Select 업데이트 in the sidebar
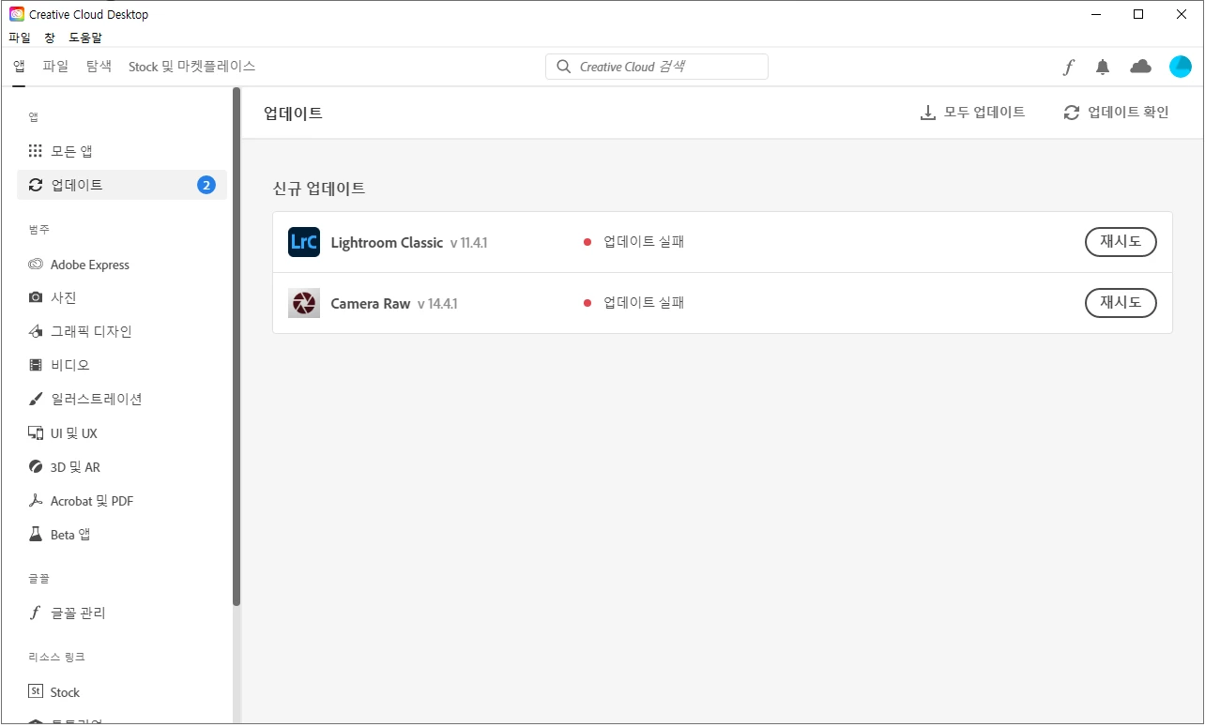Image resolution: width=1205 pixels, height=727 pixels. (122, 185)
